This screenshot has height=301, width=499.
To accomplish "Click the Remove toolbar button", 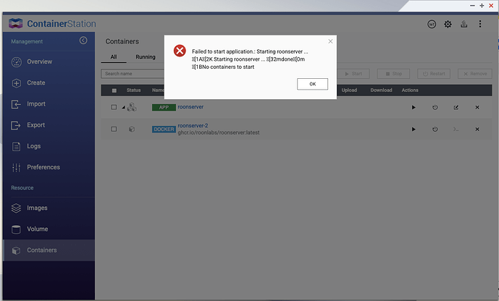I will click(x=475, y=74).
